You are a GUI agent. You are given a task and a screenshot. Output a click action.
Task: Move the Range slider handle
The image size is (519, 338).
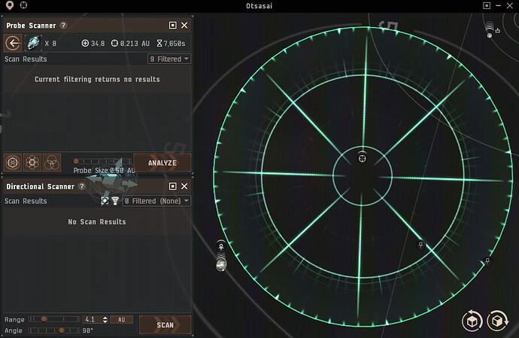click(x=44, y=319)
